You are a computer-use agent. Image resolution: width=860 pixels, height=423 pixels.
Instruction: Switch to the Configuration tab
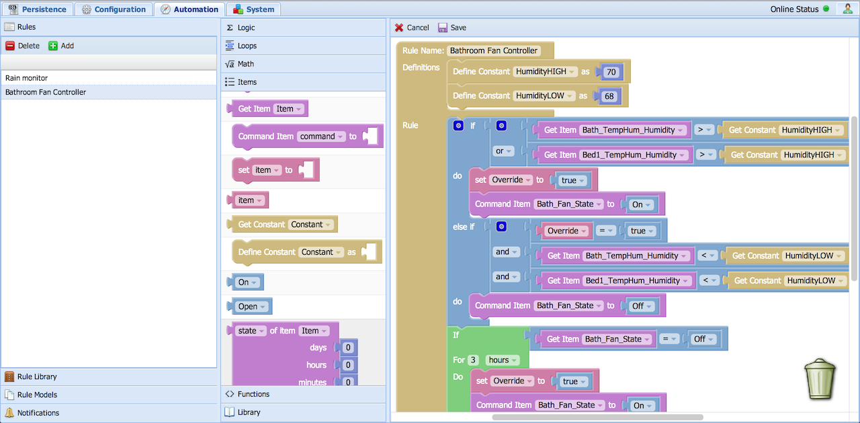coord(113,9)
